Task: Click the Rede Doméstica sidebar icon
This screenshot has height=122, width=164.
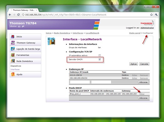Action: [x=13, y=61]
